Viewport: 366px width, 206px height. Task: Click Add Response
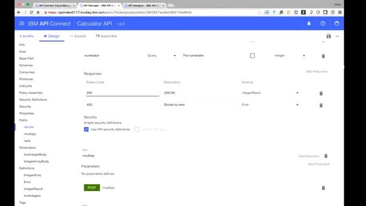[x=316, y=72]
